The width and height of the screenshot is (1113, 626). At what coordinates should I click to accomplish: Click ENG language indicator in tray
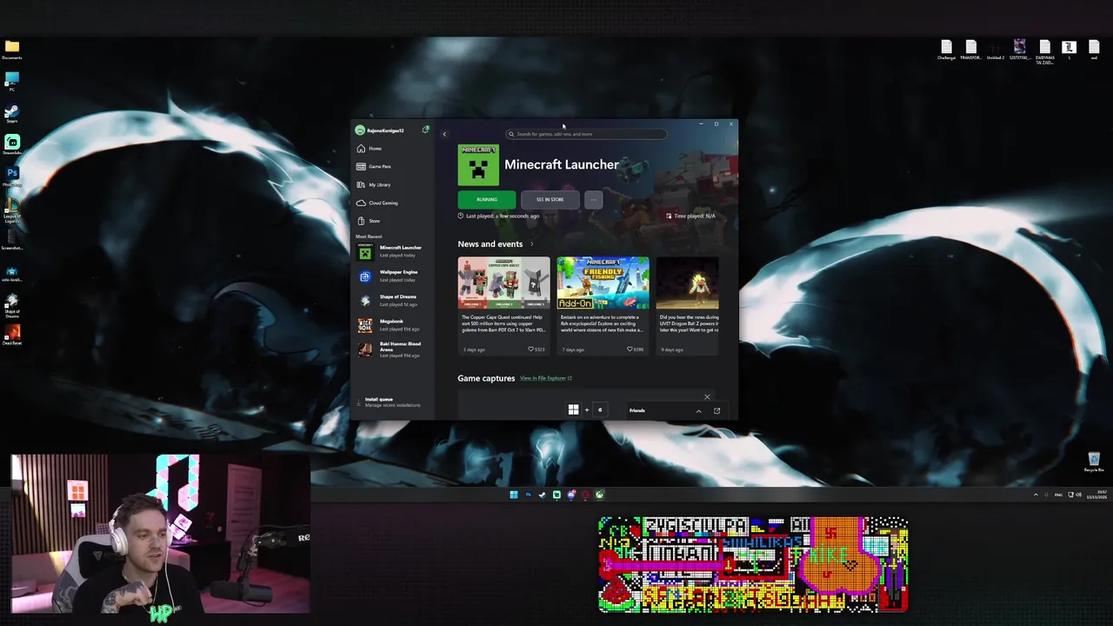tap(1058, 495)
